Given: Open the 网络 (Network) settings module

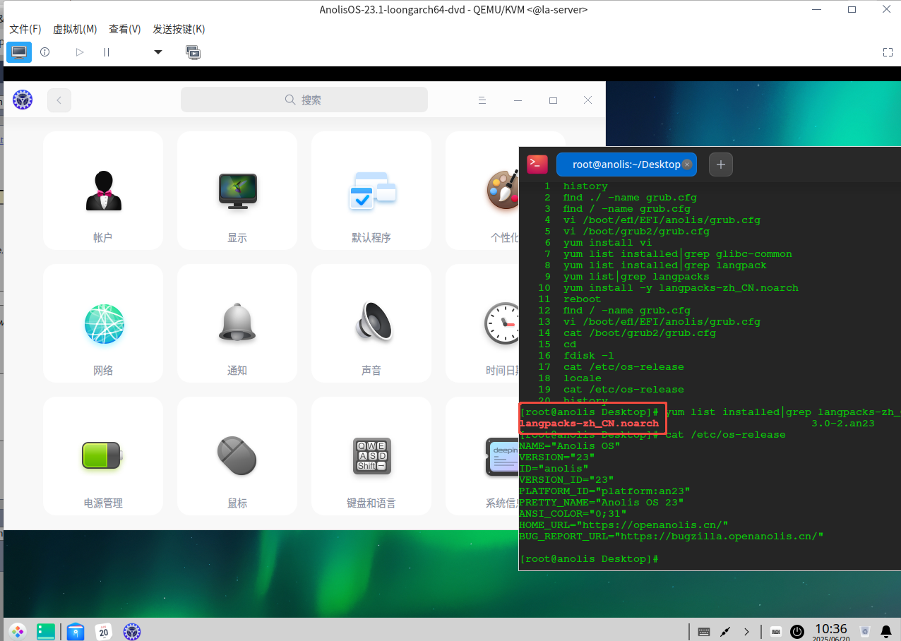Looking at the screenshot, I should (103, 324).
